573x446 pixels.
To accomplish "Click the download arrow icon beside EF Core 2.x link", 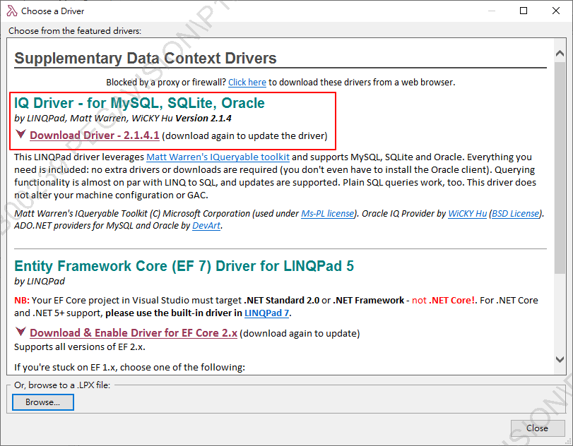I will pyautogui.click(x=20, y=332).
